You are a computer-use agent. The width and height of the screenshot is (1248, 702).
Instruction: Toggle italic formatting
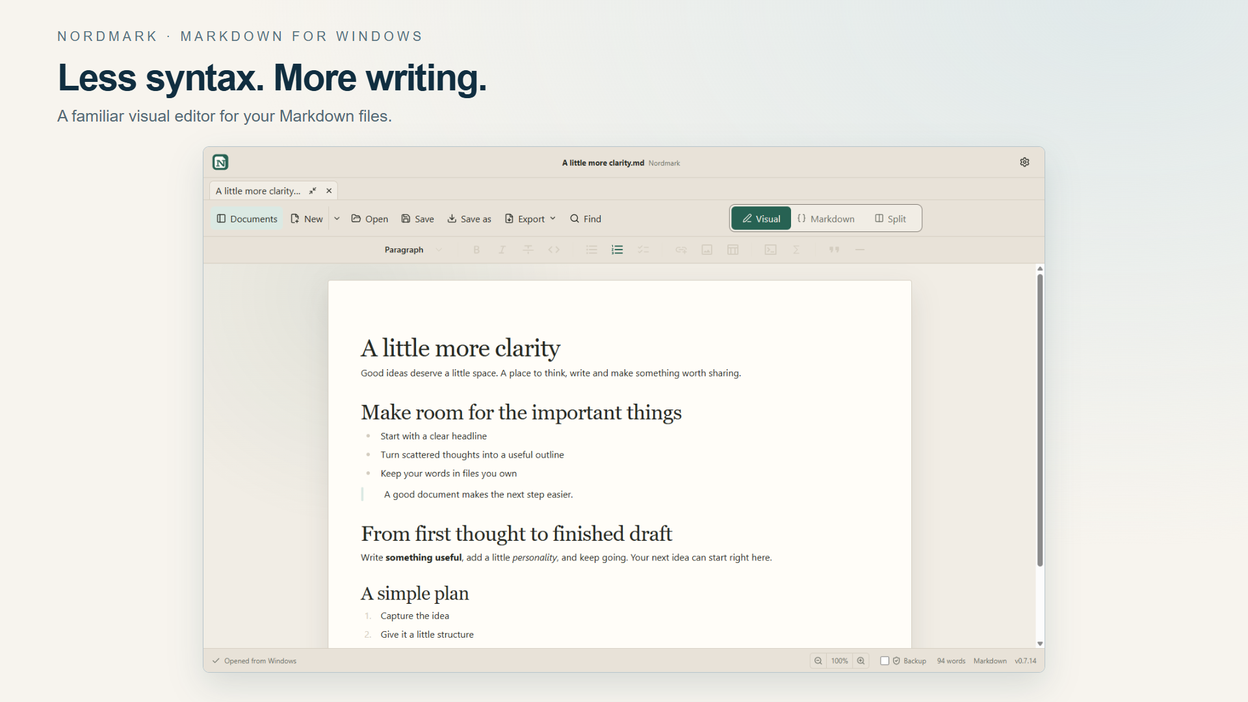click(x=502, y=250)
